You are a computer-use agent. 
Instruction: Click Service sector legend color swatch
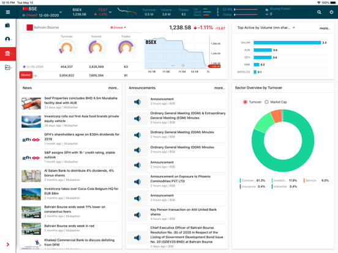pyautogui.click(x=304, y=180)
